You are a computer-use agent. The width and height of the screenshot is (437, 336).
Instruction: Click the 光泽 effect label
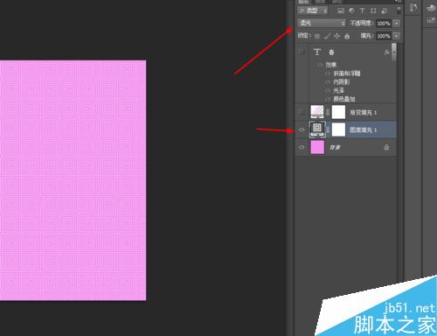pos(339,90)
